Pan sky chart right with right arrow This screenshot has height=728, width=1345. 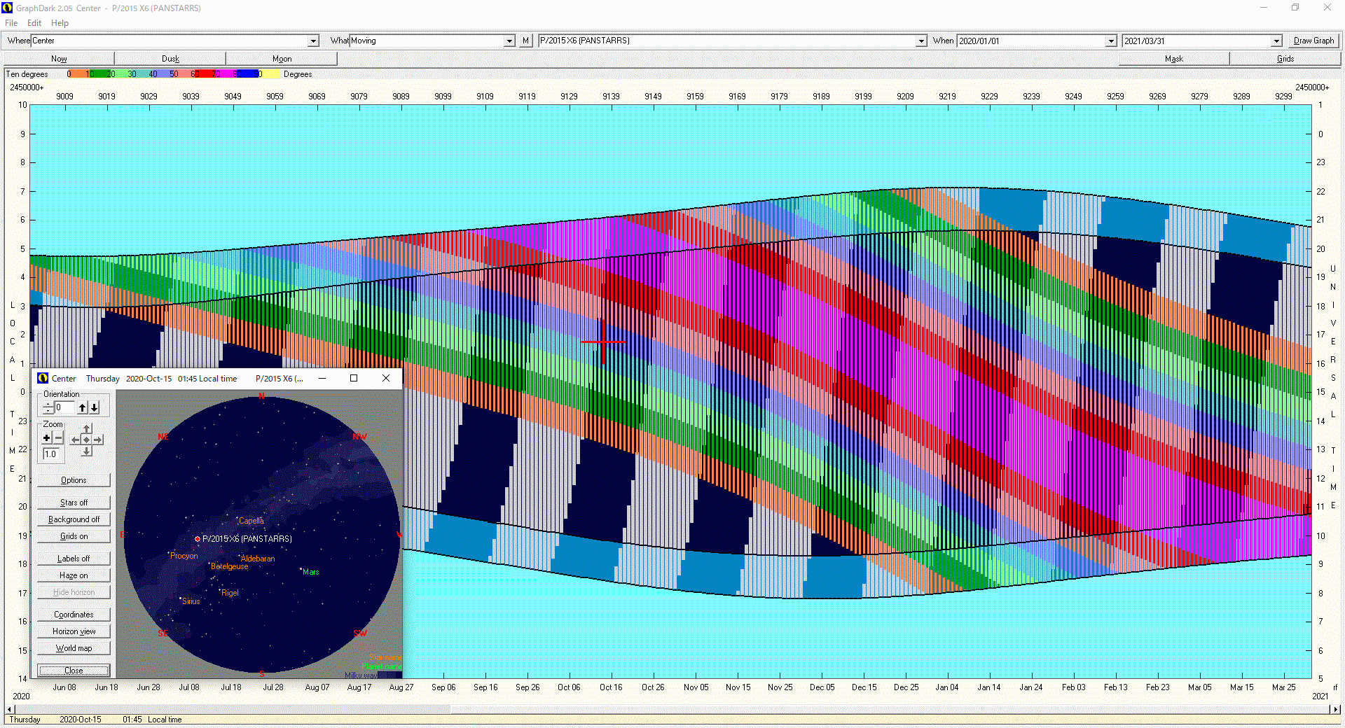click(x=98, y=440)
